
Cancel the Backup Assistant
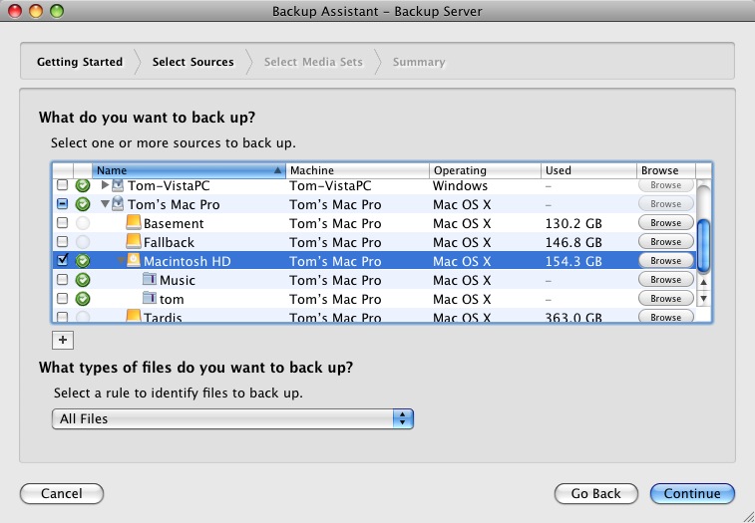point(62,494)
